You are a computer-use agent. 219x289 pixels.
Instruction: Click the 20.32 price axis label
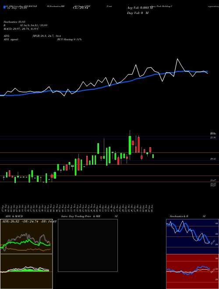pos(213,159)
